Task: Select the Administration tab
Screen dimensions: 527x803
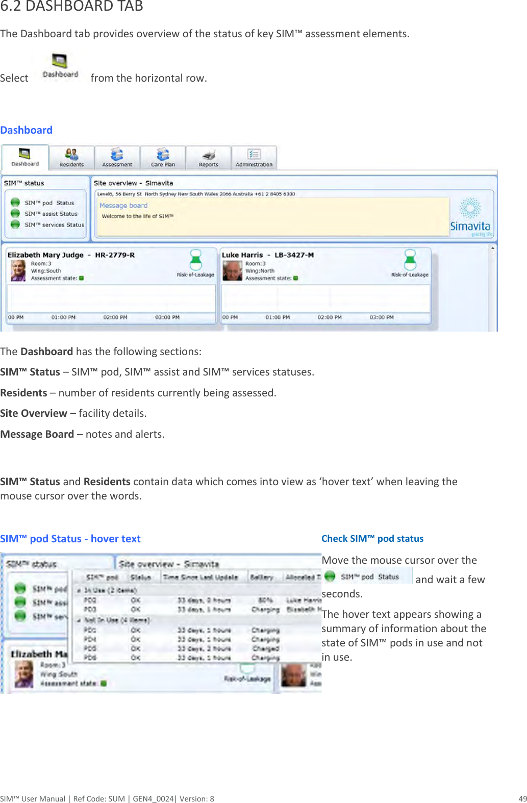Action: point(254,158)
